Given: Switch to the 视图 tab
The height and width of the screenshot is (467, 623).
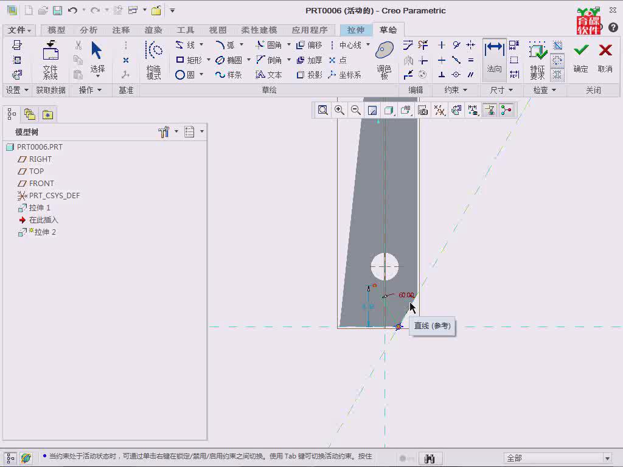Looking at the screenshot, I should tap(218, 30).
